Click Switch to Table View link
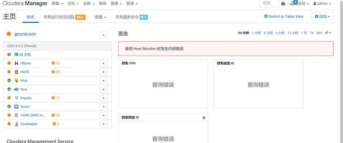The width and height of the screenshot is (343, 143). pyautogui.click(x=284, y=16)
